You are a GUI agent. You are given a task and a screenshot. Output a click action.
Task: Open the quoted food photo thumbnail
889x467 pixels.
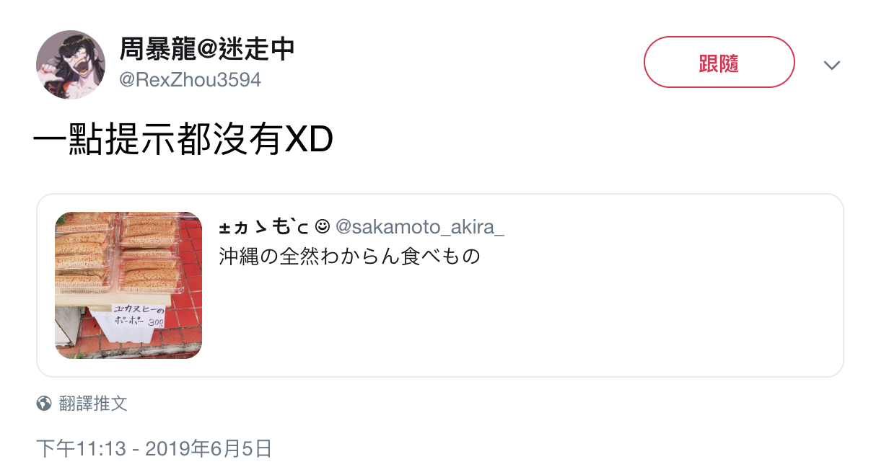pyautogui.click(x=128, y=285)
